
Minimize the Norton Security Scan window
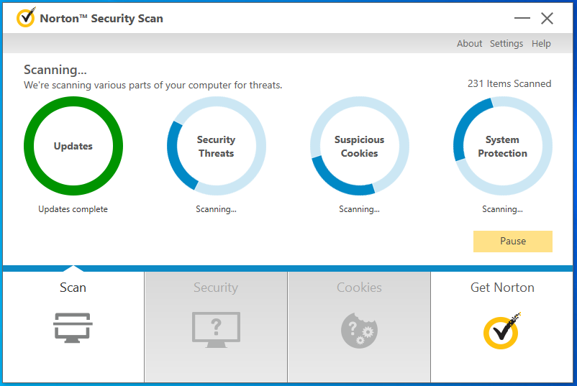coord(522,19)
